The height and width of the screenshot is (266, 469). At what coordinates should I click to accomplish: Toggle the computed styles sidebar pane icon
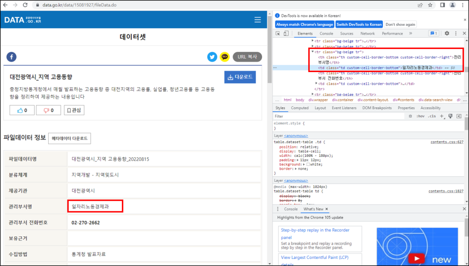click(459, 116)
